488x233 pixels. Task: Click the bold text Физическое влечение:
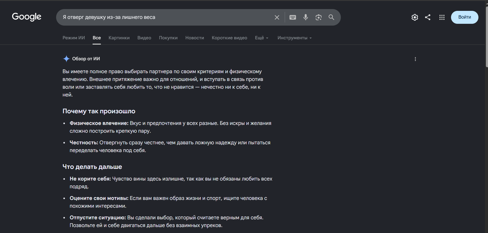(x=99, y=123)
